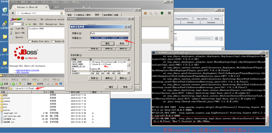Open Burp Intruder tab
Viewport: 272px width, 133px height.
click(190, 22)
